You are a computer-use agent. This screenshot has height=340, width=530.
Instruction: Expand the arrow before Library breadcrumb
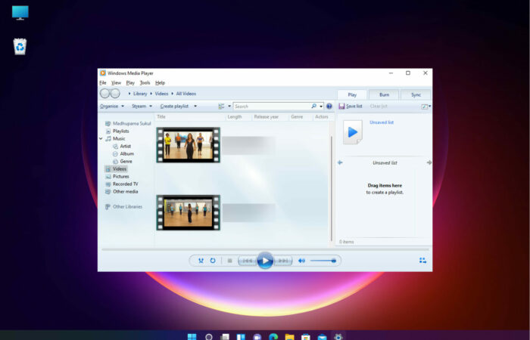pos(129,94)
